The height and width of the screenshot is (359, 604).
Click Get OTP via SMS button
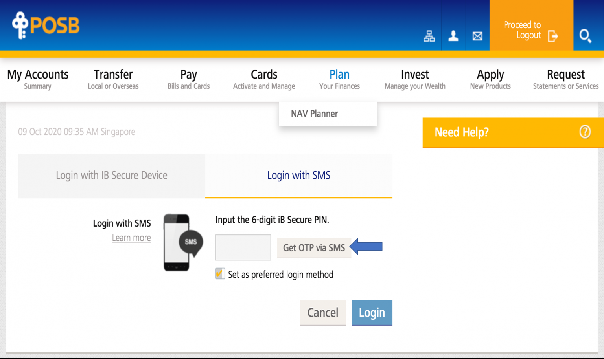click(x=314, y=248)
